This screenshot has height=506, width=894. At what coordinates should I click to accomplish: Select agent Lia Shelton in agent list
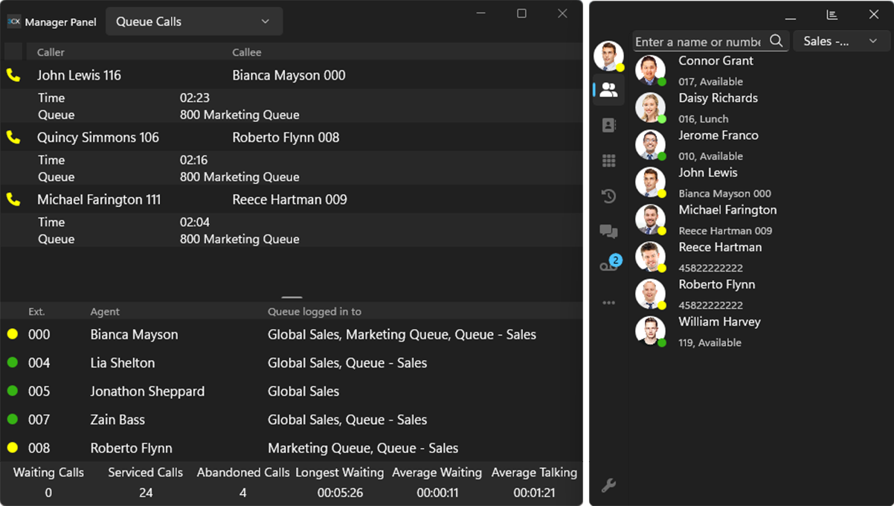point(123,363)
